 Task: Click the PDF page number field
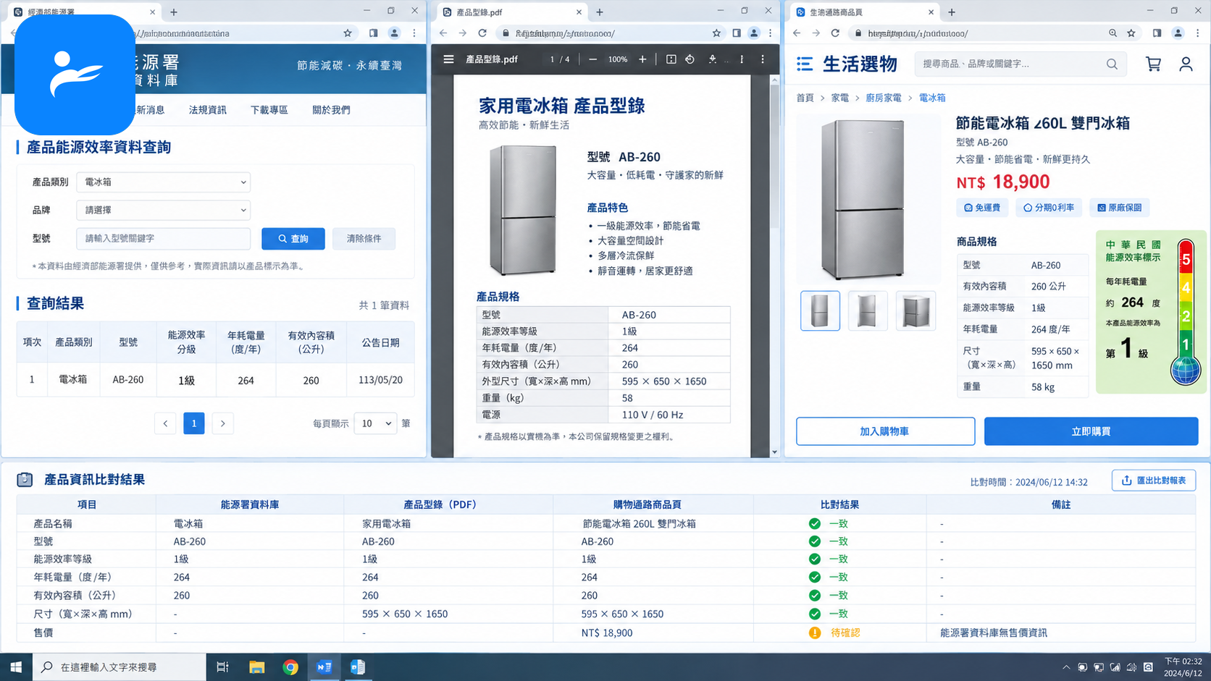(552, 59)
